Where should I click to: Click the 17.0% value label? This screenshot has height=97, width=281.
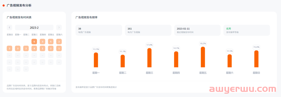(x=149, y=45)
